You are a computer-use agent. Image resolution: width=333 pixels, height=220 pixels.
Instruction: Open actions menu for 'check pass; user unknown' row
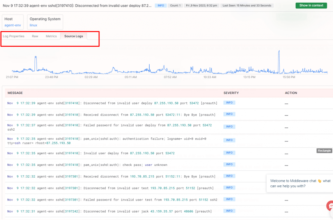pyautogui.click(x=286, y=166)
